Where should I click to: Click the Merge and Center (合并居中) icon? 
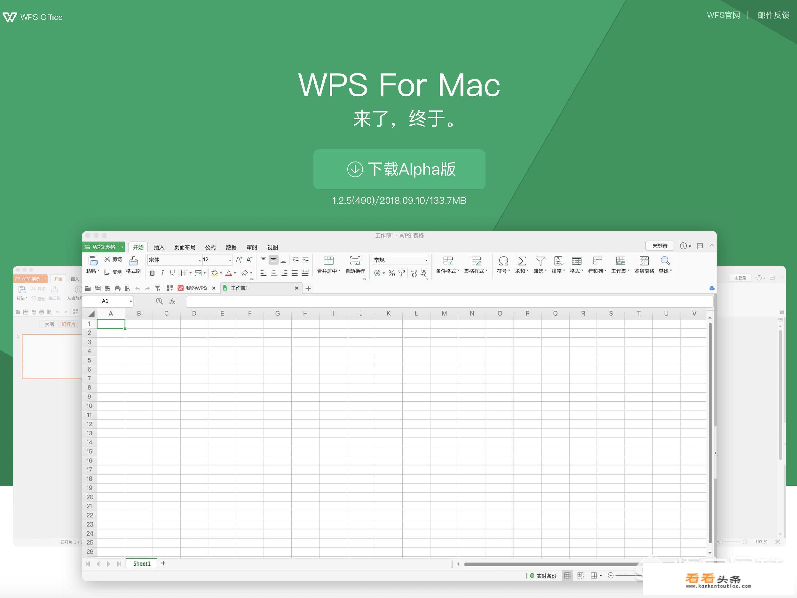[329, 260]
